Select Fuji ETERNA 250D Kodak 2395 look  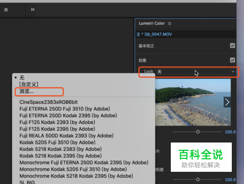point(68,116)
